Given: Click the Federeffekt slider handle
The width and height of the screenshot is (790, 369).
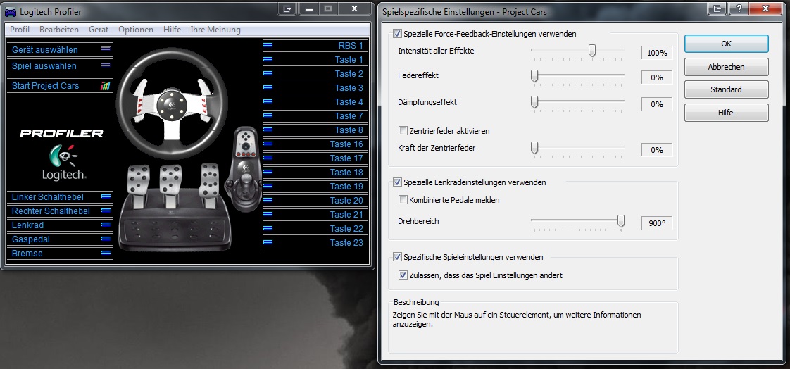Looking at the screenshot, I should pos(534,75).
